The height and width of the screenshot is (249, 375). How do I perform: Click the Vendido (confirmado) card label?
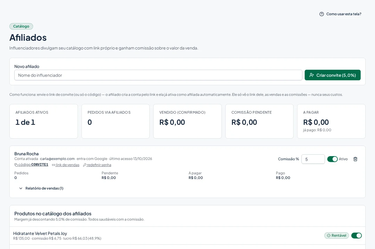tap(182, 112)
